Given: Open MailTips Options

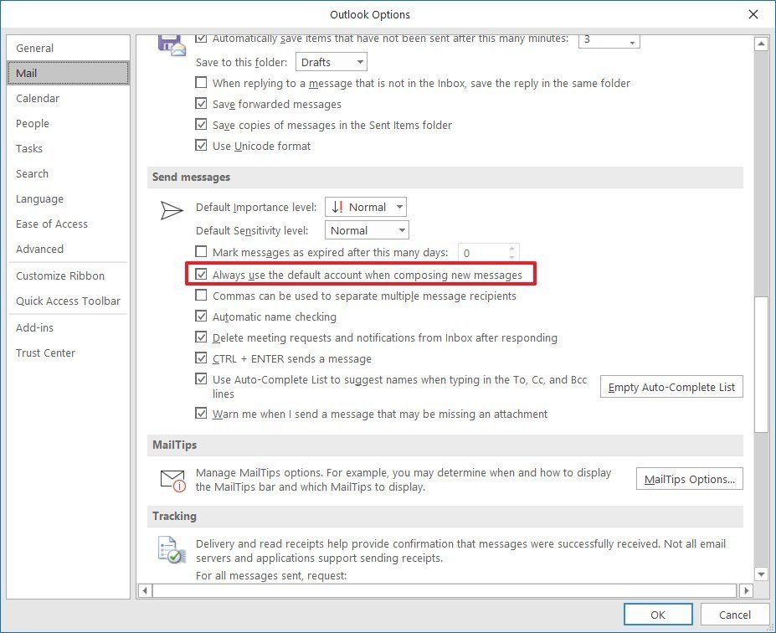Looking at the screenshot, I should pyautogui.click(x=687, y=478).
